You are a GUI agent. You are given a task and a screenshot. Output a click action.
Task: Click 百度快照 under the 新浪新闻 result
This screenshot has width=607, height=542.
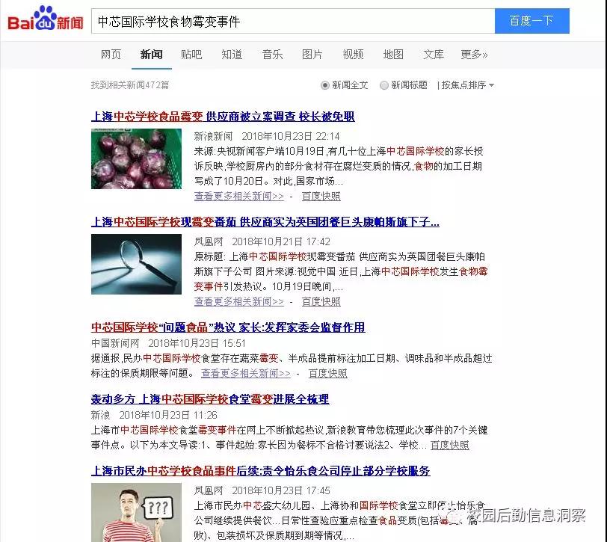tap(321, 197)
